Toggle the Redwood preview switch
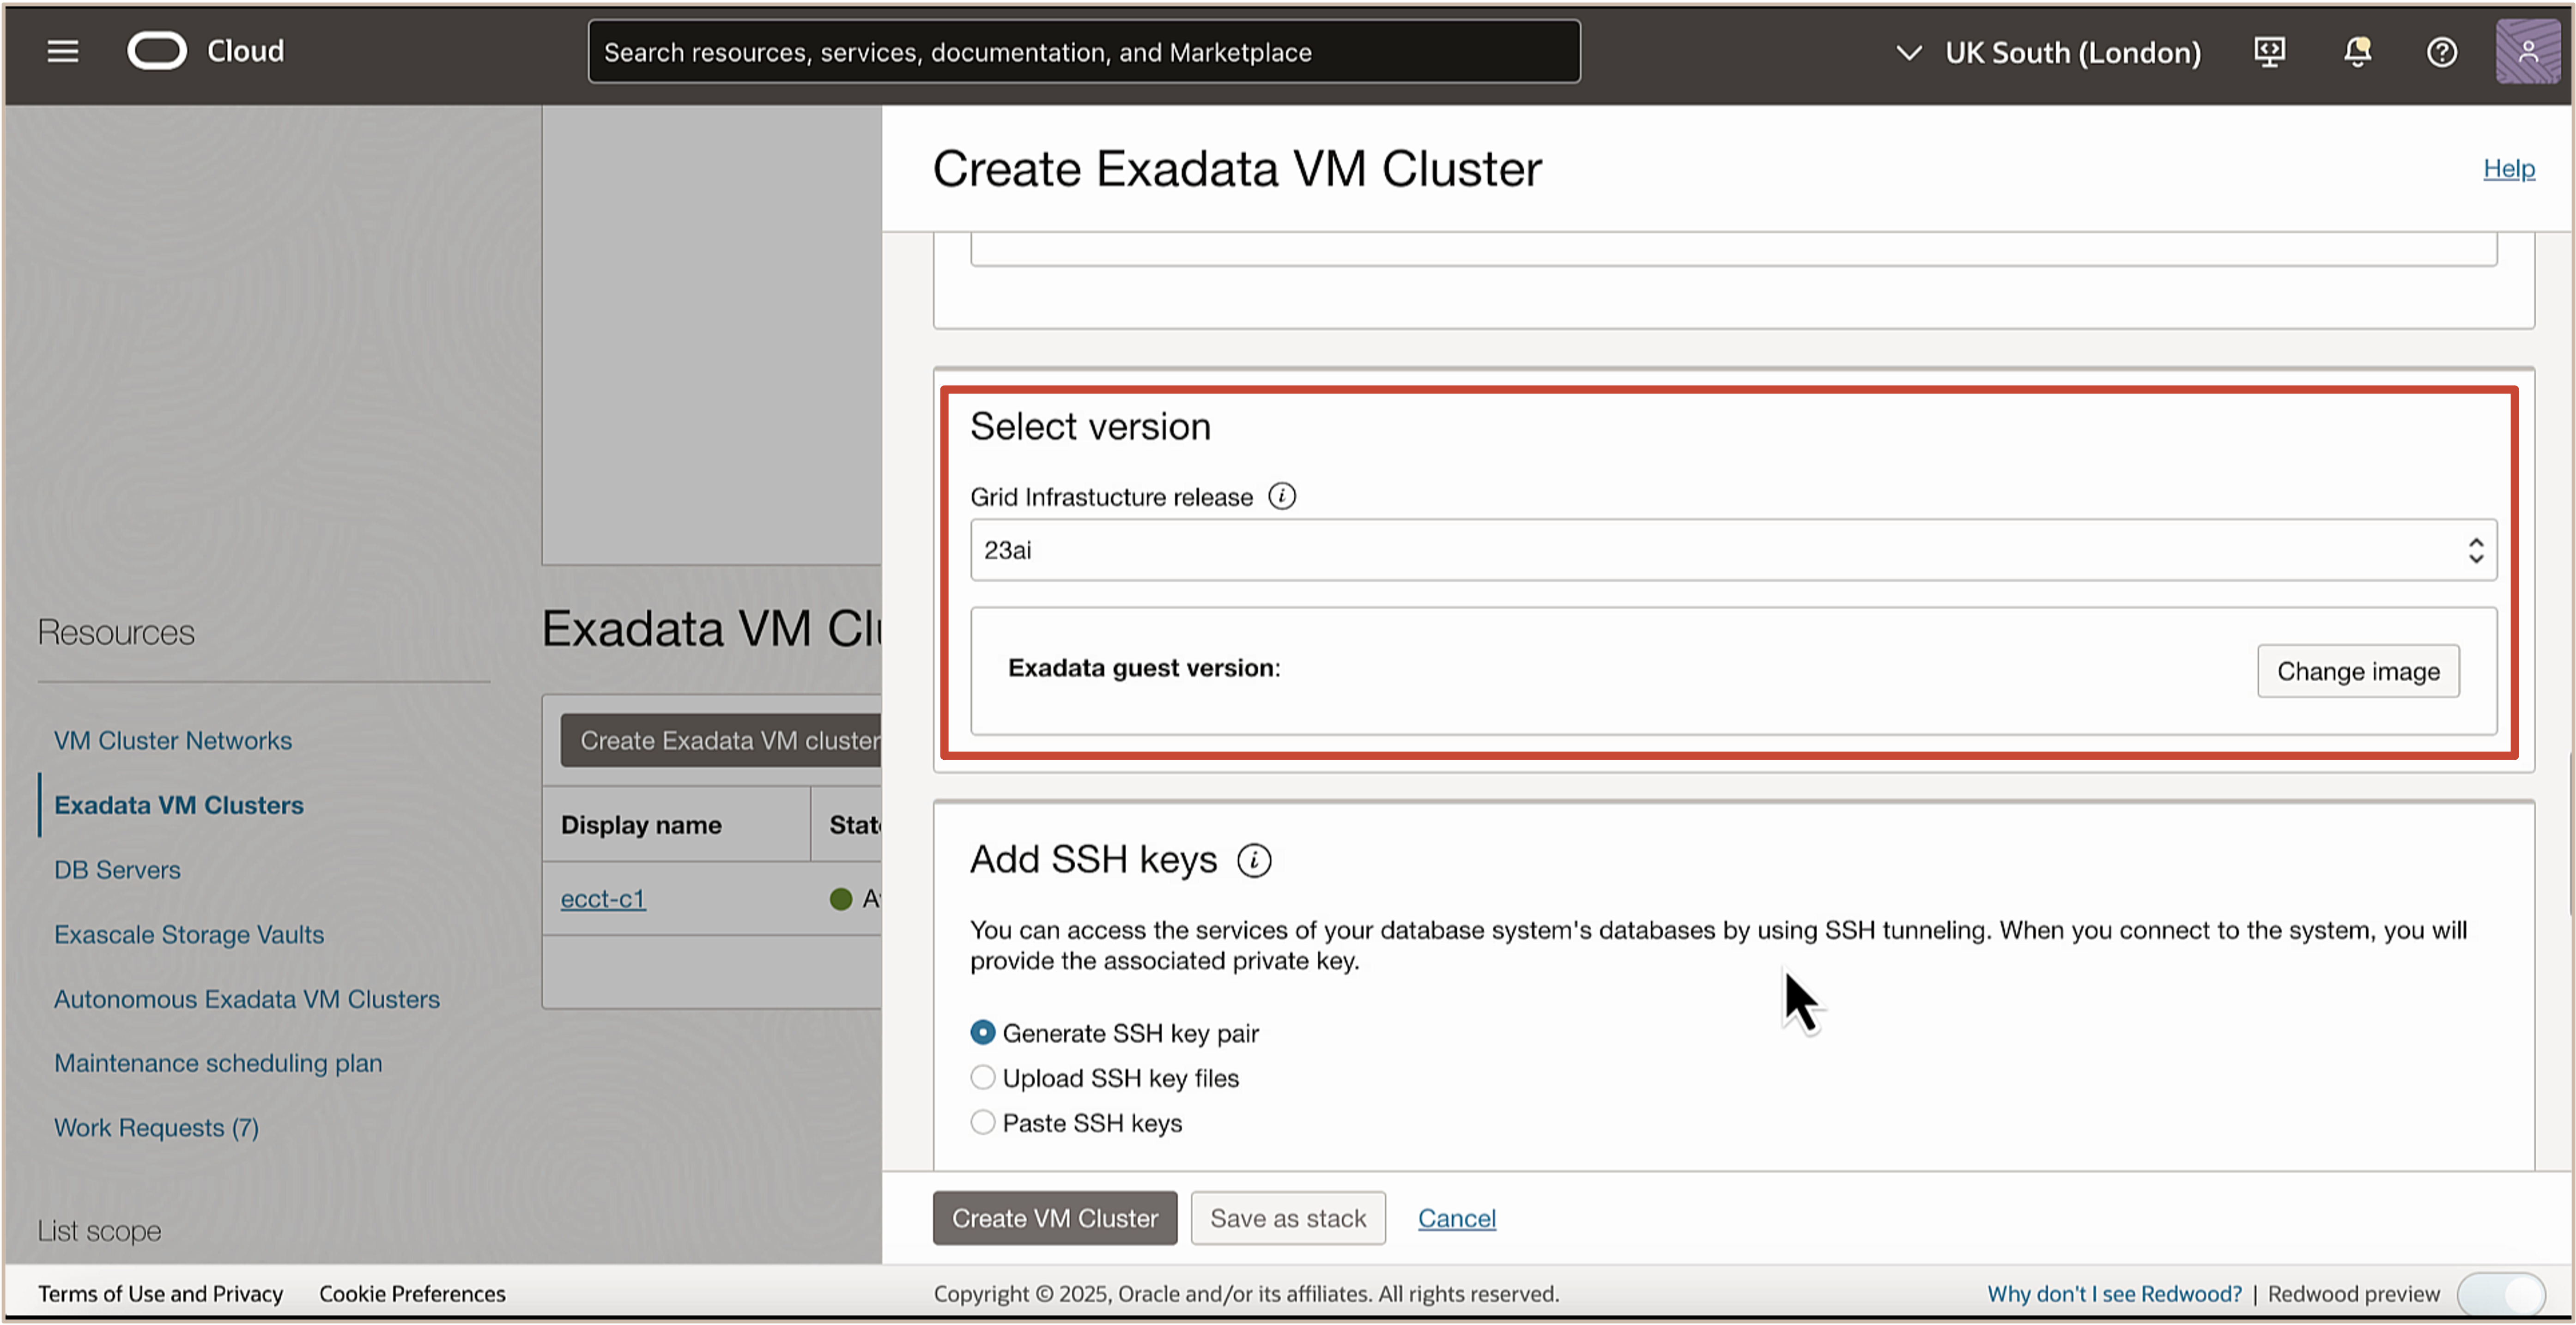Screen dimensions: 2576x1325 coord(2501,1293)
